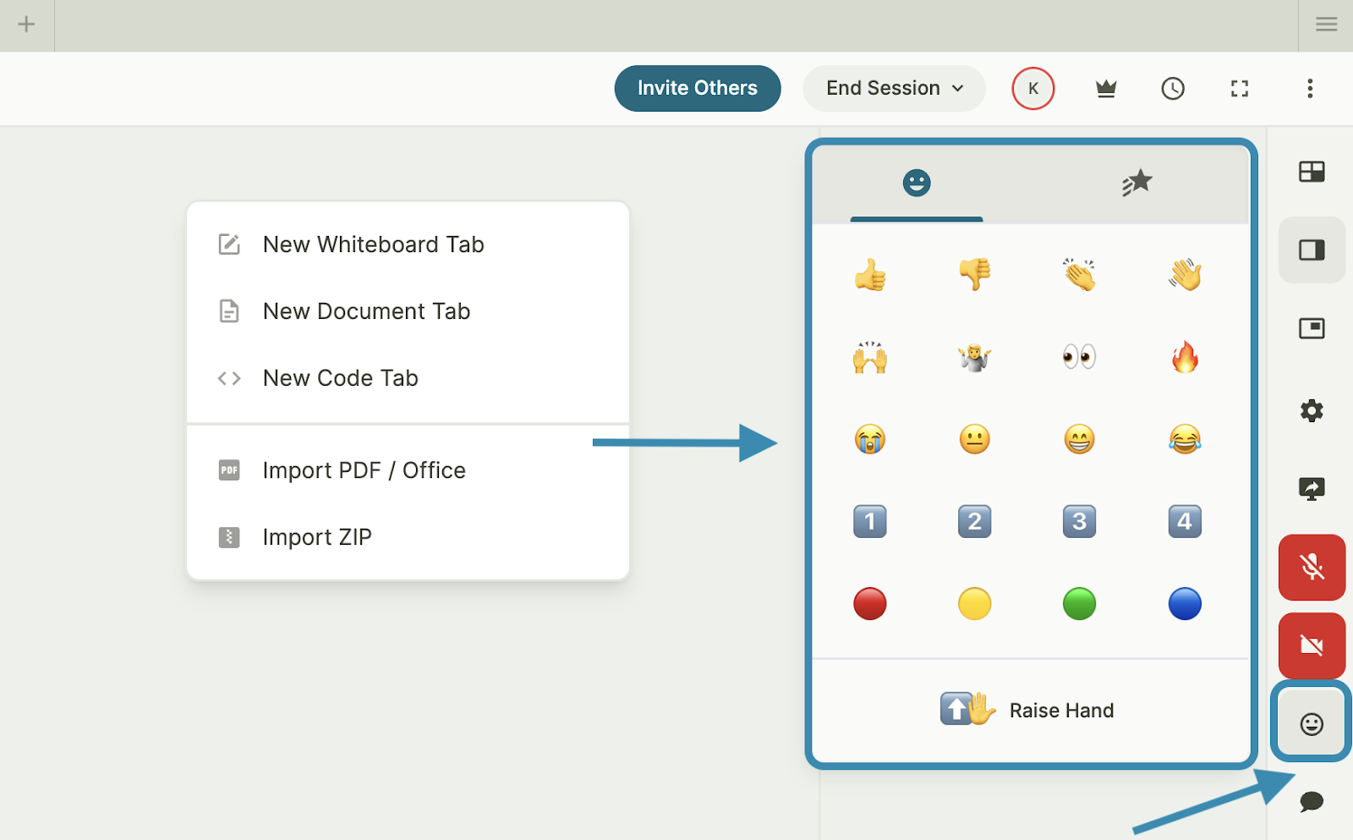Enter fullscreen mode
This screenshot has width=1353, height=840.
(x=1239, y=89)
